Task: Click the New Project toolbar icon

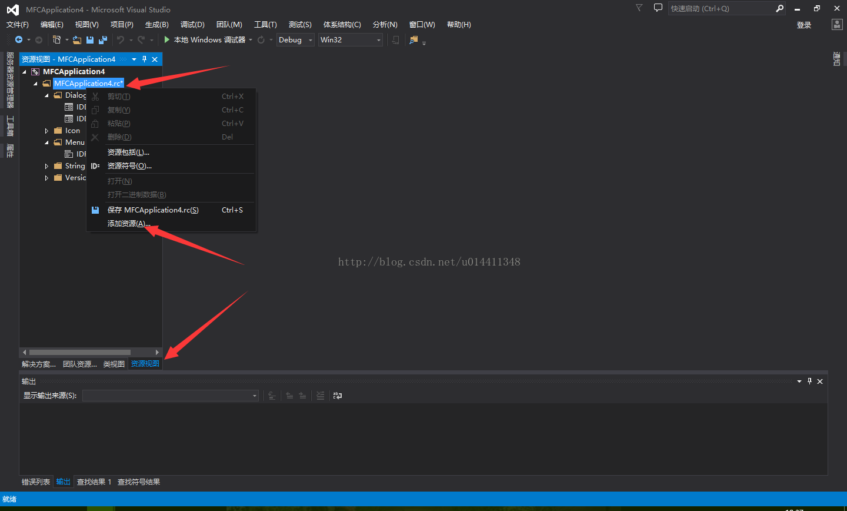Action: (x=56, y=39)
